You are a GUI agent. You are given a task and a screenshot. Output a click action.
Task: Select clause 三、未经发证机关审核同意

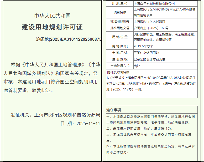coord(149,137)
